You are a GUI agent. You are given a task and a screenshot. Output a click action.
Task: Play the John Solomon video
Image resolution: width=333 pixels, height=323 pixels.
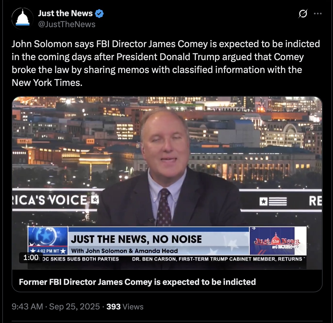click(167, 183)
